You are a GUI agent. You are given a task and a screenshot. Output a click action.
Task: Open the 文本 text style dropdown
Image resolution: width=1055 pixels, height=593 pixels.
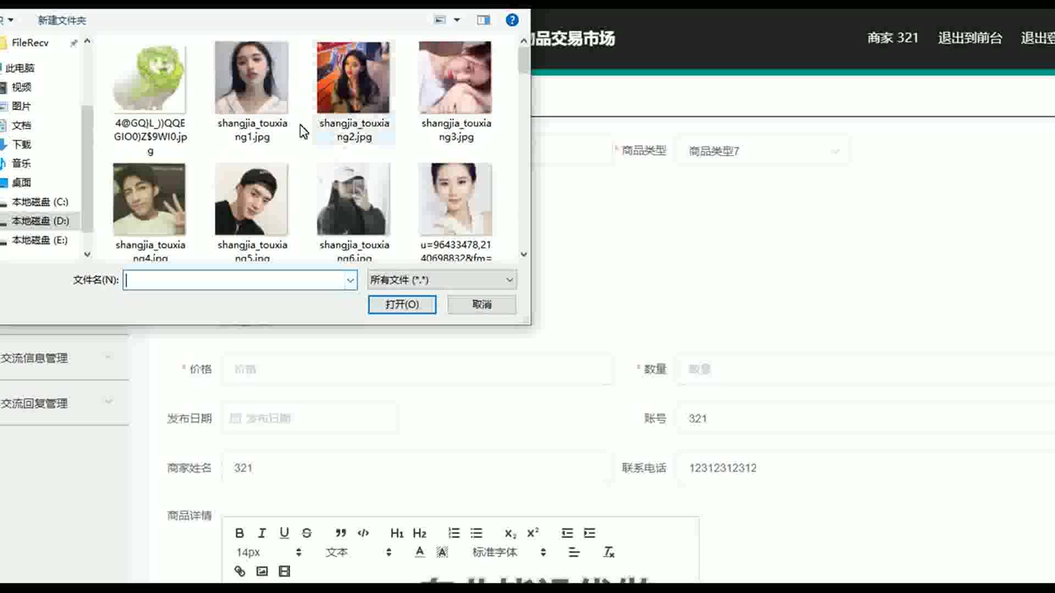[x=358, y=552]
